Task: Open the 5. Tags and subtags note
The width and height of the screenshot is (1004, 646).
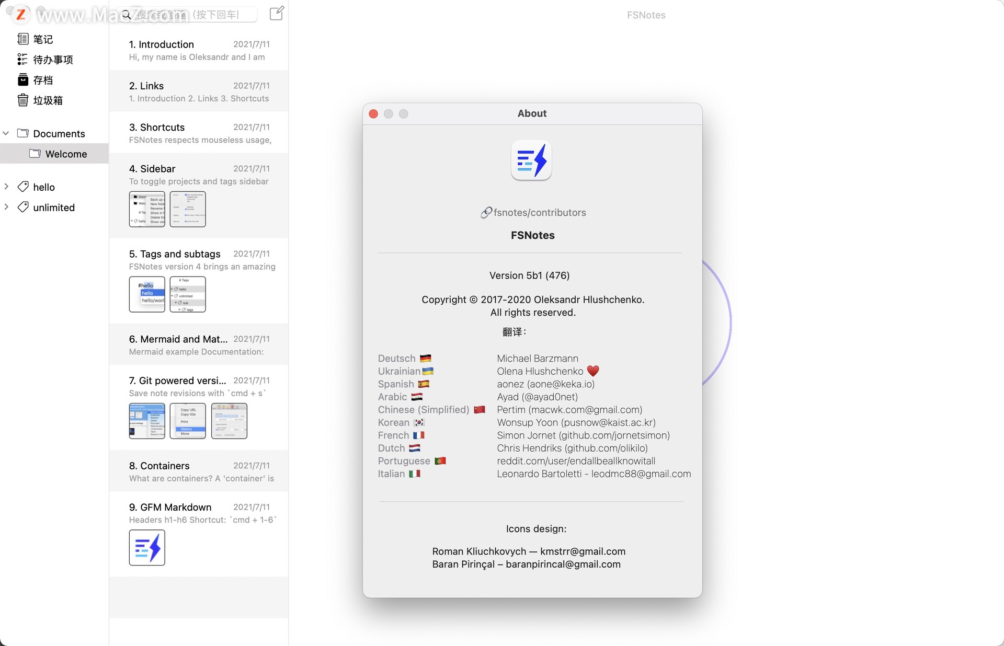Action: click(x=199, y=281)
